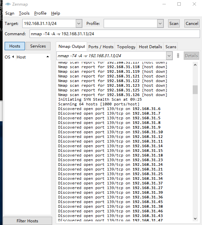Click the line for 192.168.31.118 host down
The width and height of the screenshot is (202, 225).
tap(113, 67)
